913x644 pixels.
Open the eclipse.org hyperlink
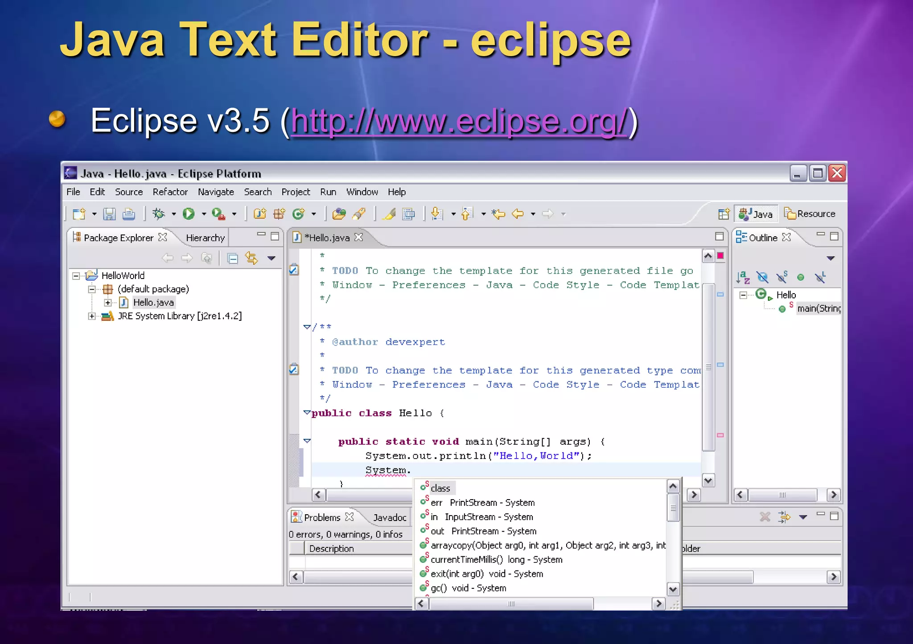459,121
